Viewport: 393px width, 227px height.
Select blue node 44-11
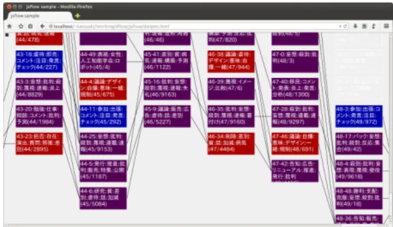point(103,116)
